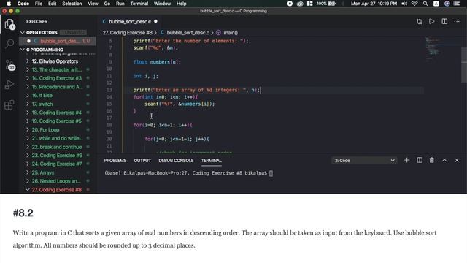Viewport: 467px width, 263px height.
Task: Open the Explorer view in activity bar
Action: [9, 24]
